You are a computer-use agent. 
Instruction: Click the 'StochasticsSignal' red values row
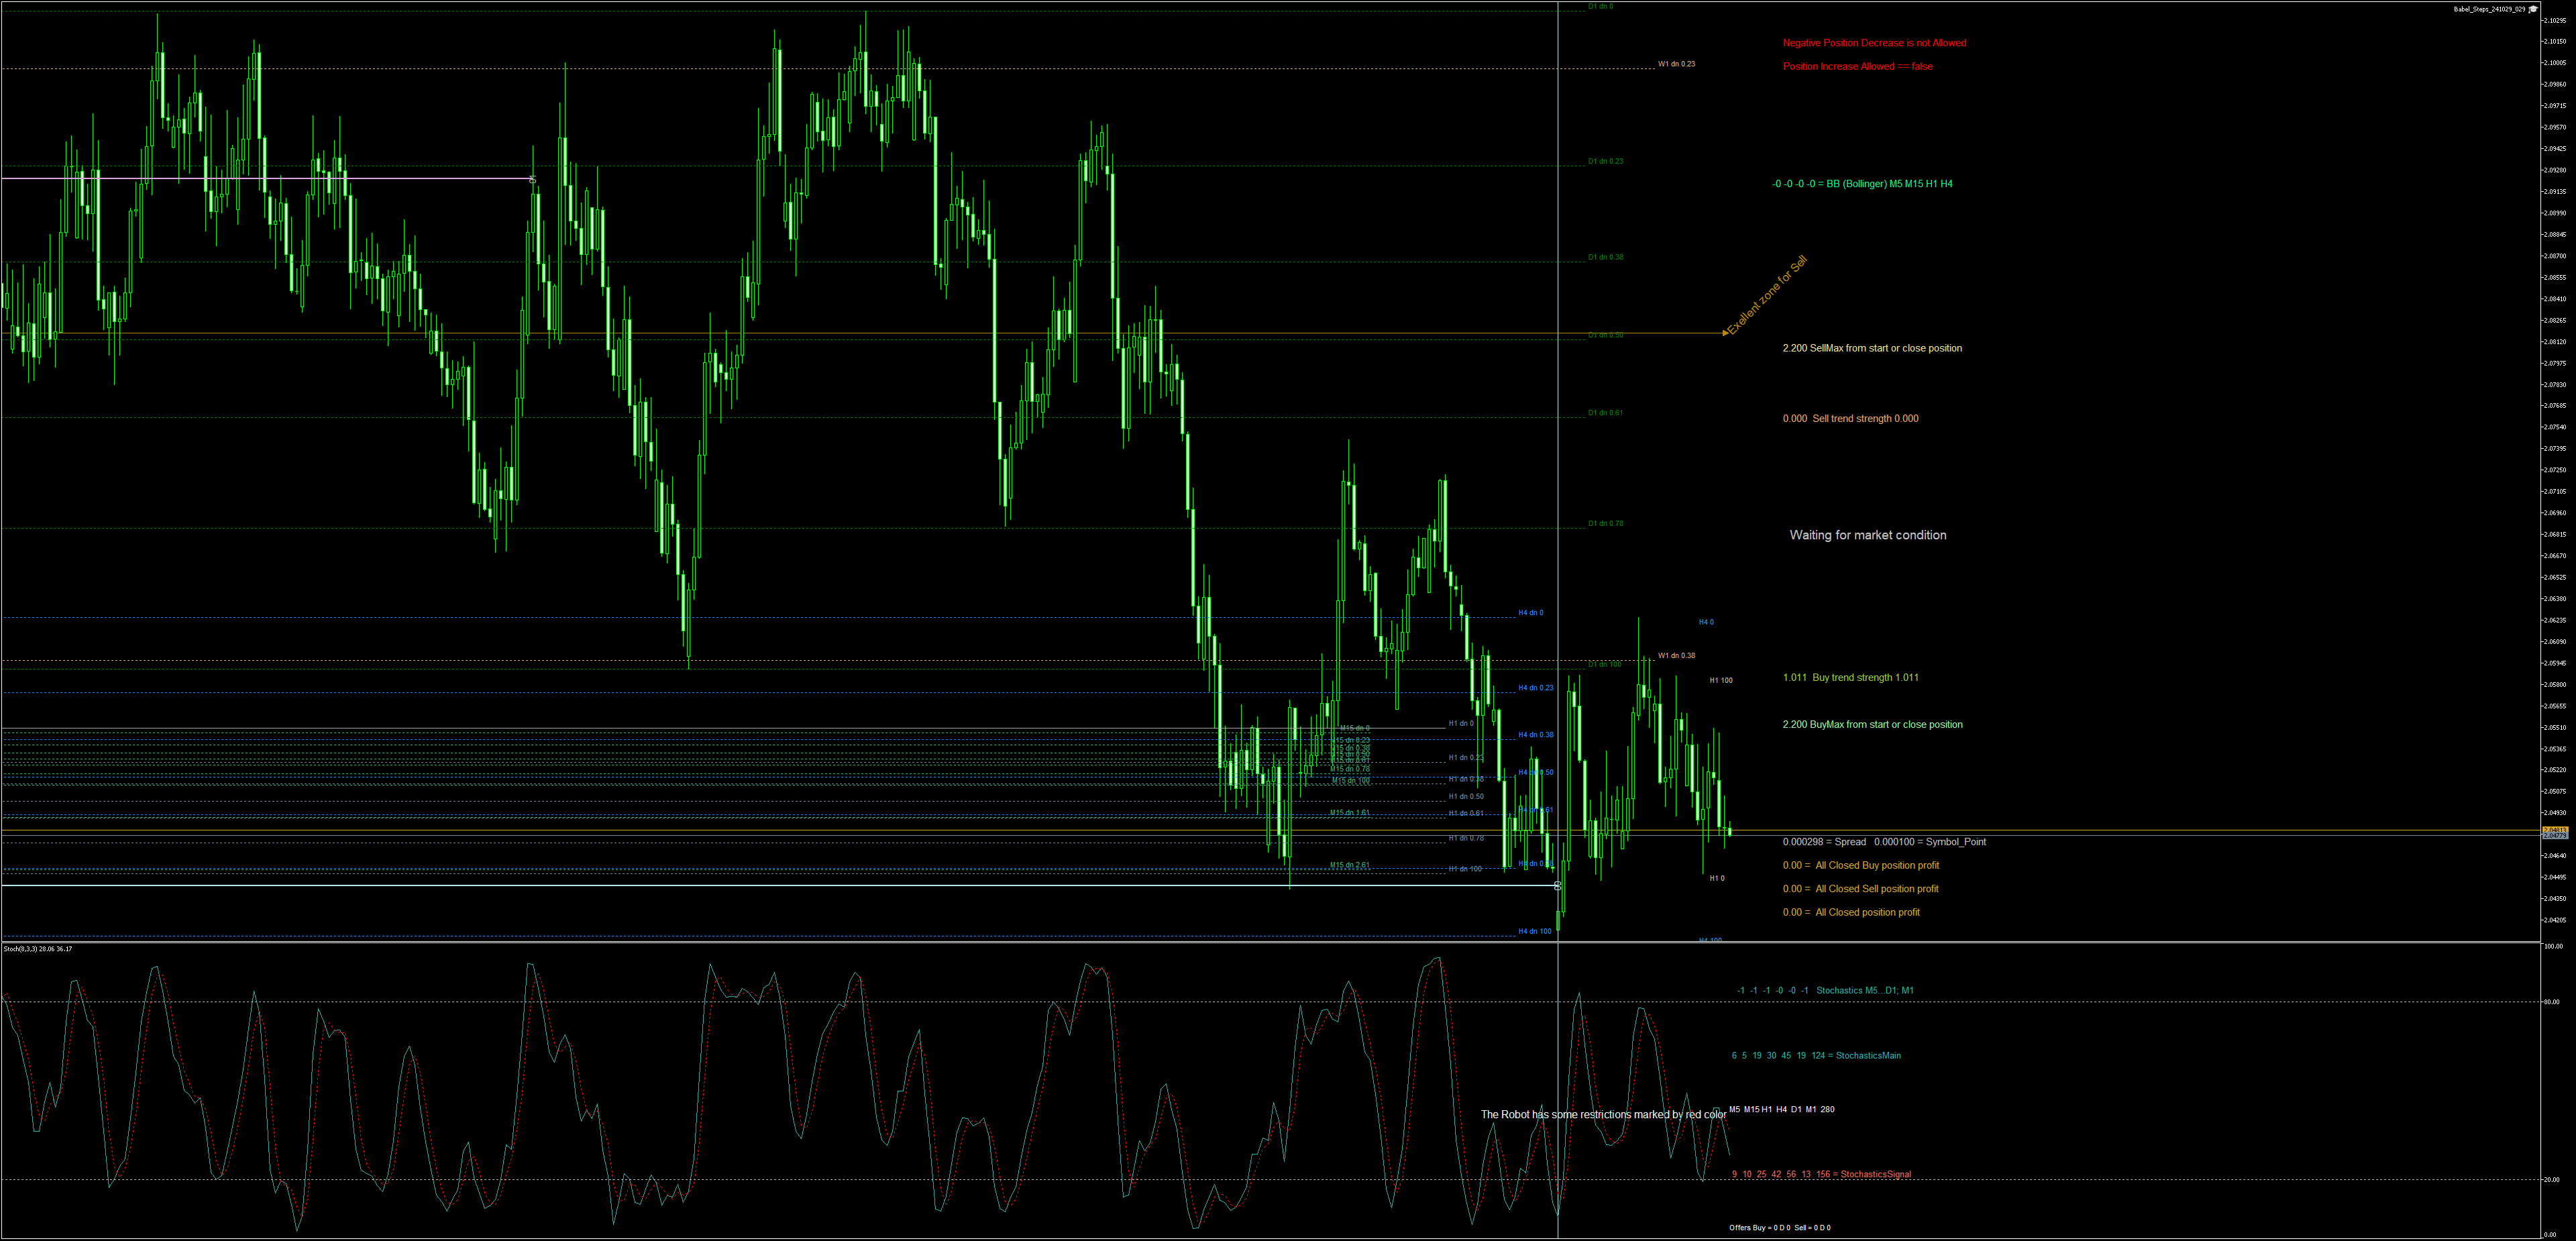click(1821, 1174)
